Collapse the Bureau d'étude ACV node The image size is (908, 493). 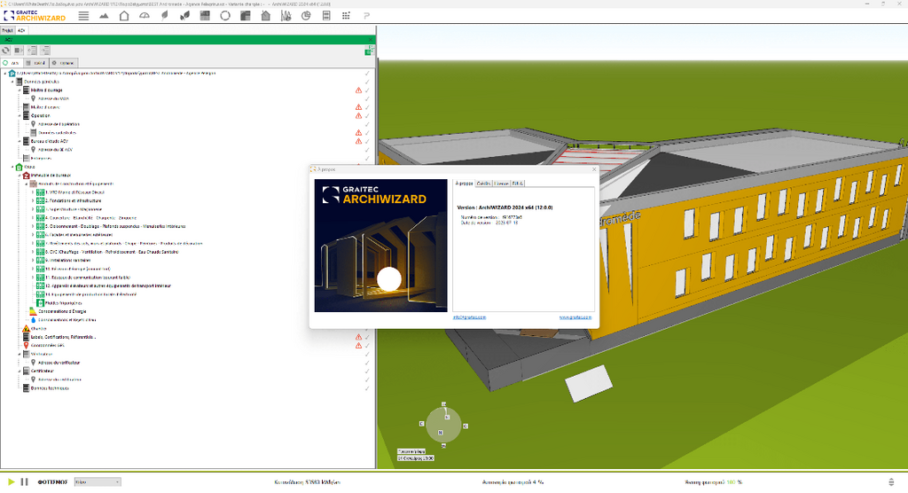tap(20, 141)
